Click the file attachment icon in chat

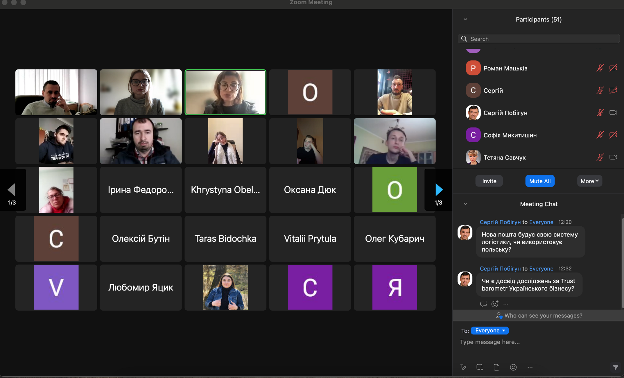[x=496, y=367]
